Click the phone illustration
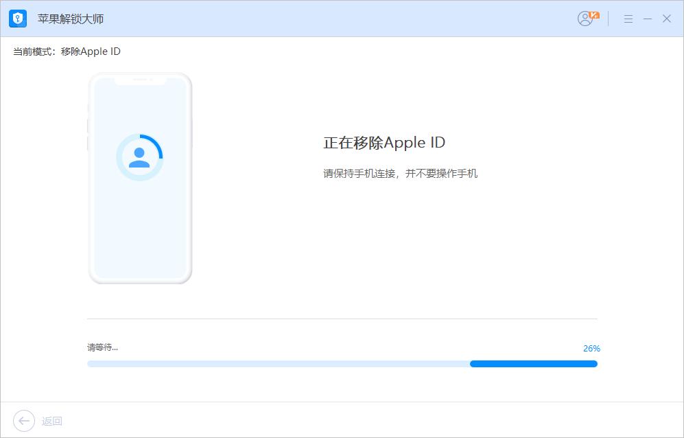The height and width of the screenshot is (438, 684). (x=140, y=178)
